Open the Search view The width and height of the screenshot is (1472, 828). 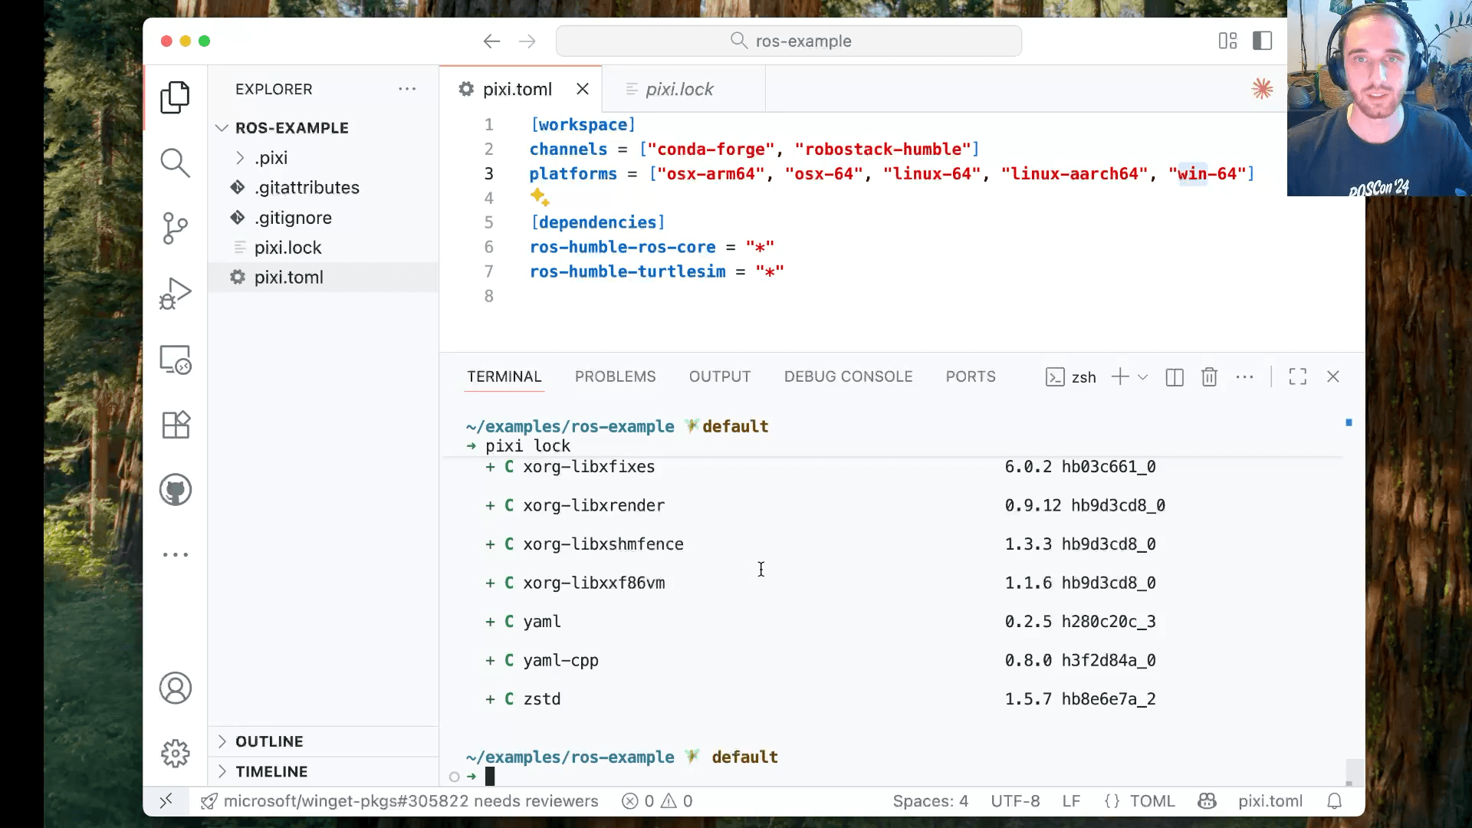pyautogui.click(x=175, y=163)
